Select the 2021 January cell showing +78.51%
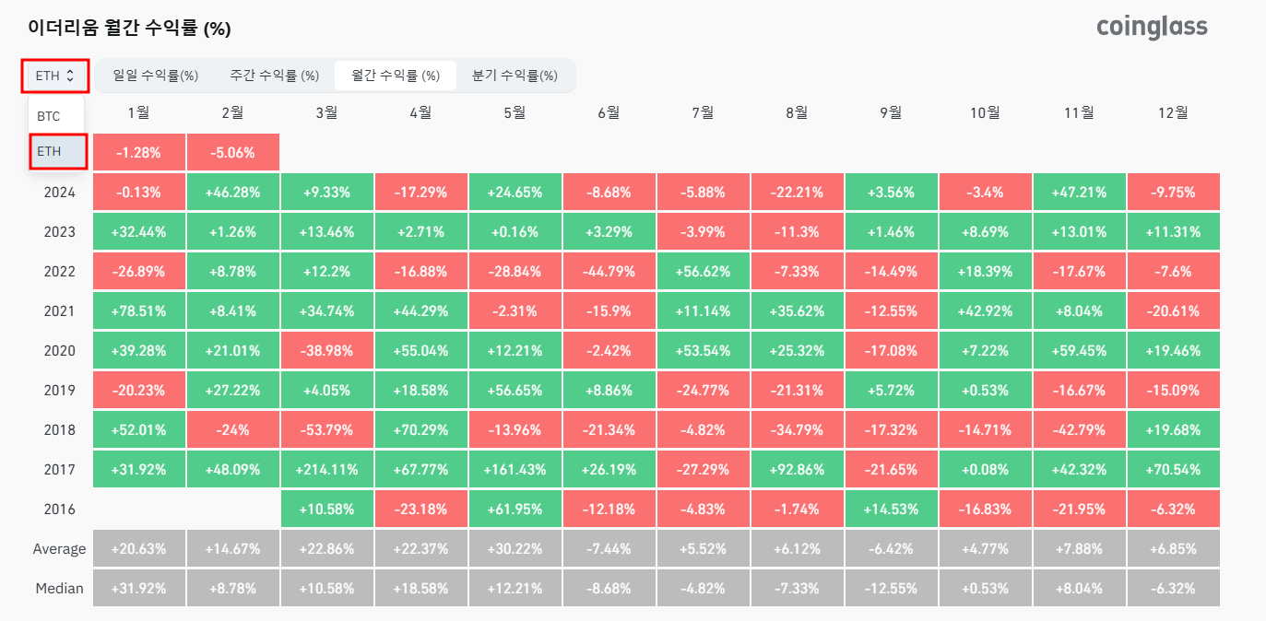The height and width of the screenshot is (621, 1266). tap(138, 310)
